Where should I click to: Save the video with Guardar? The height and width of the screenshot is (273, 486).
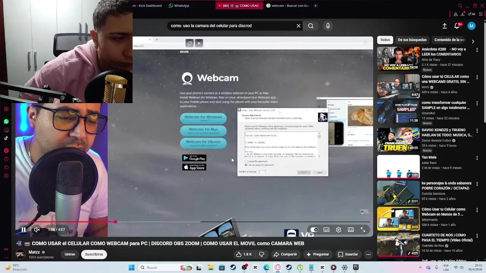348,254
